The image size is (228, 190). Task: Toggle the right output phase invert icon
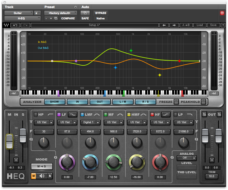pos(219,114)
